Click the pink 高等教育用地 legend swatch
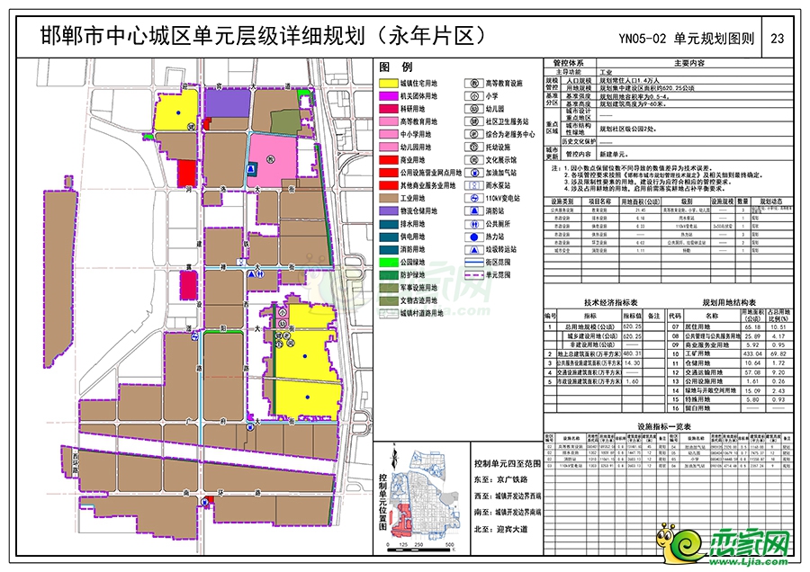 (388, 121)
